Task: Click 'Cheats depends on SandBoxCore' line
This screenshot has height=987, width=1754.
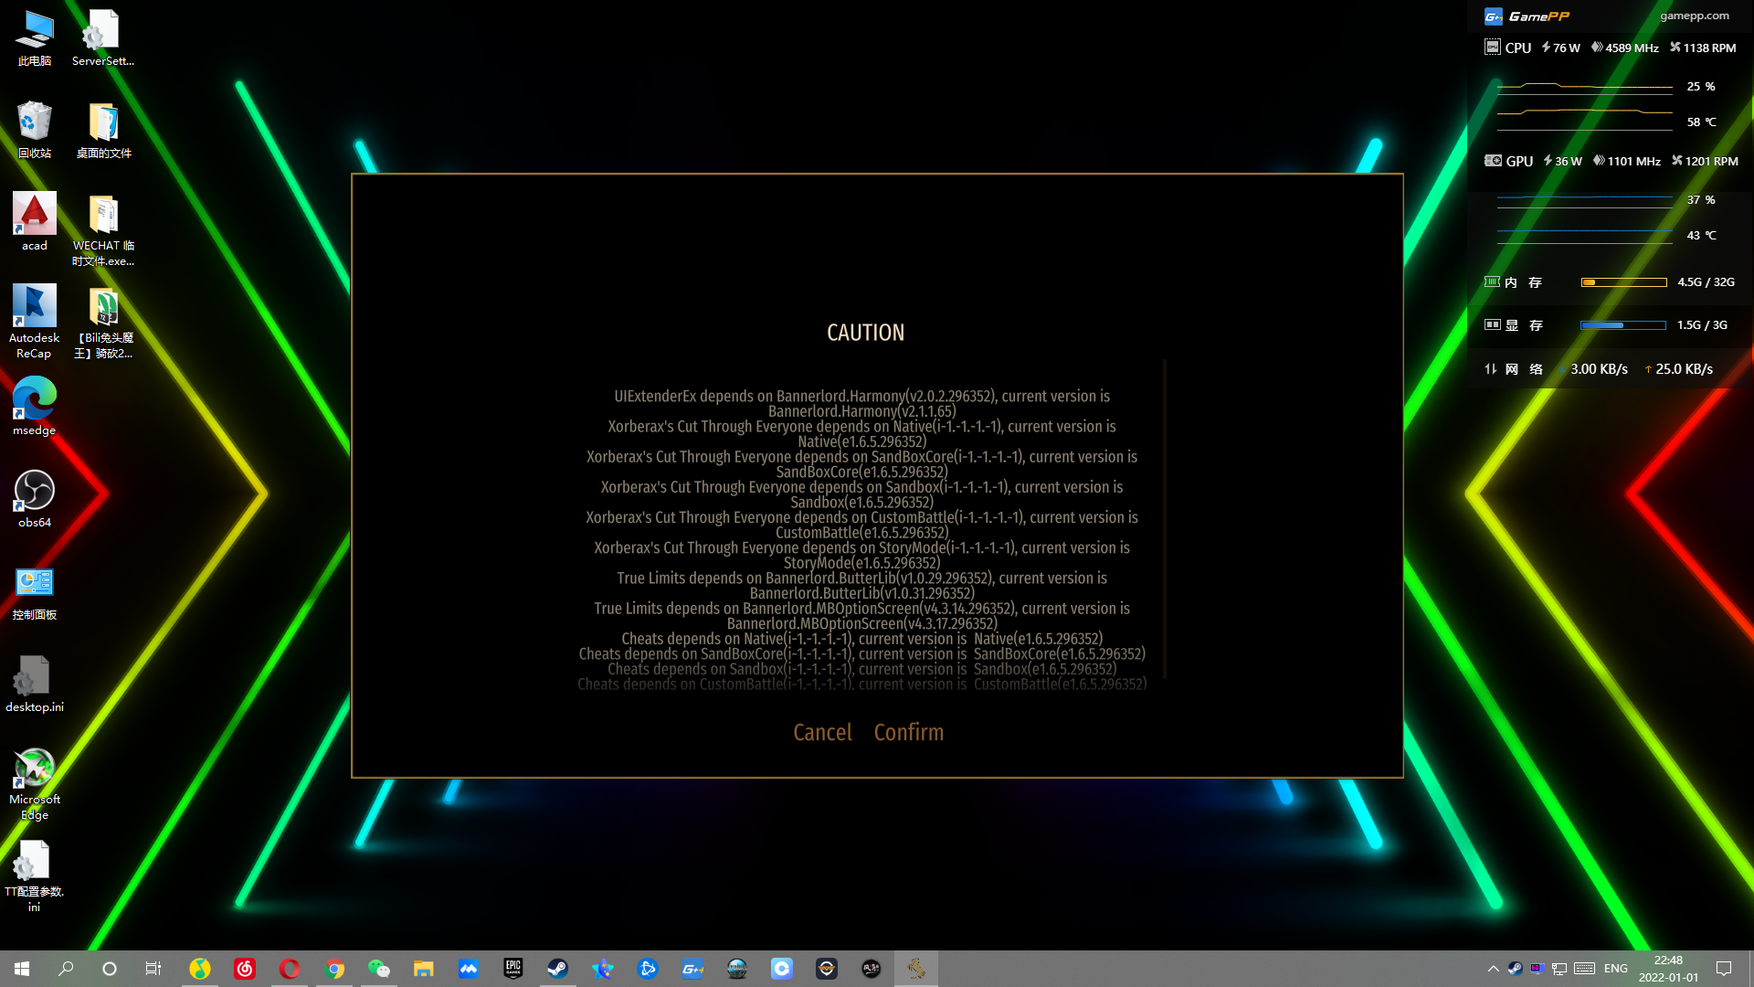Action: coord(862,653)
